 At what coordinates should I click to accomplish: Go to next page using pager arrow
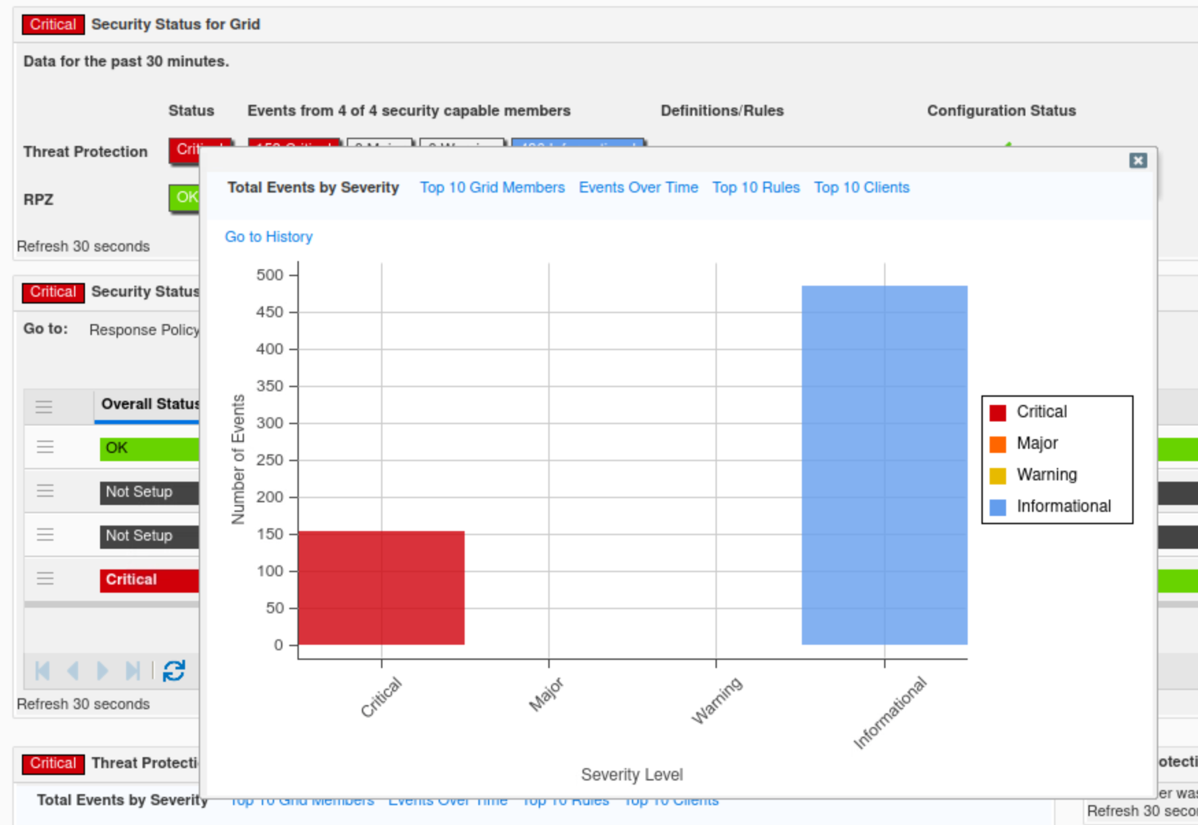(x=103, y=671)
